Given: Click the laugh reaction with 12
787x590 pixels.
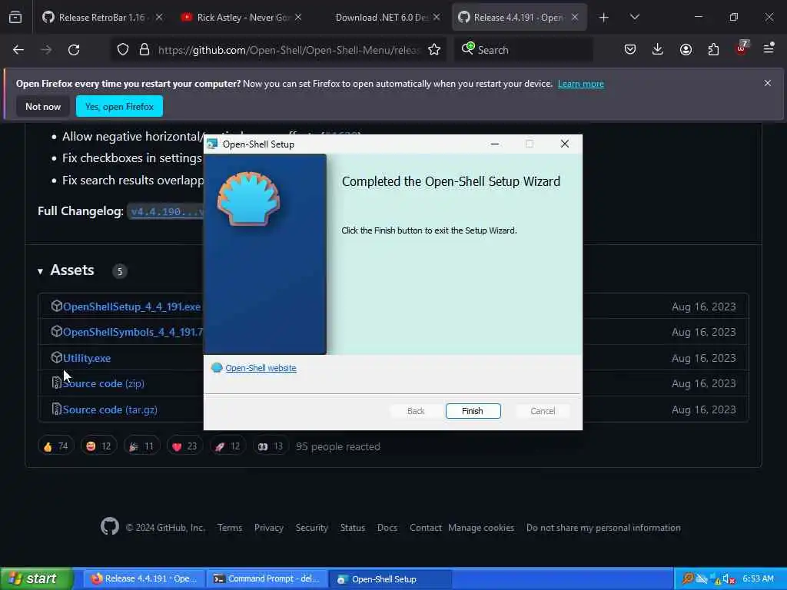Looking at the screenshot, I should (x=98, y=446).
